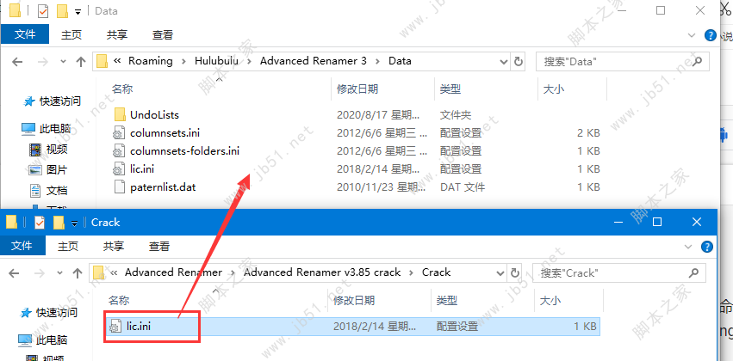Open 文件 menu in the Data window

pos(24,34)
